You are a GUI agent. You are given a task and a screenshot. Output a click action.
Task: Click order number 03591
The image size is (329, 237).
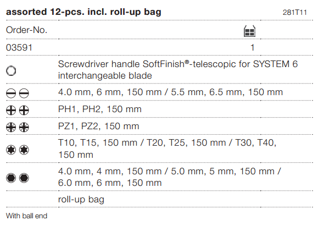click(19, 47)
